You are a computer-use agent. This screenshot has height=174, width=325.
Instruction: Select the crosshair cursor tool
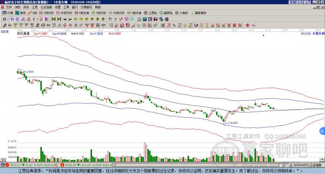click(x=116, y=19)
